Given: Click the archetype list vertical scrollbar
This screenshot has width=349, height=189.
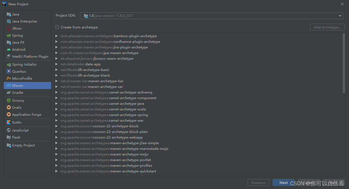Looking at the screenshot, I should pos(344,63).
